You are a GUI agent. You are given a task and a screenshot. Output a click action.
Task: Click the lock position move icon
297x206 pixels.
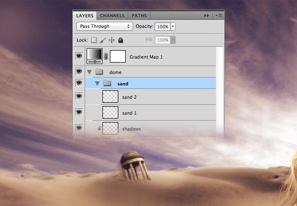111,40
